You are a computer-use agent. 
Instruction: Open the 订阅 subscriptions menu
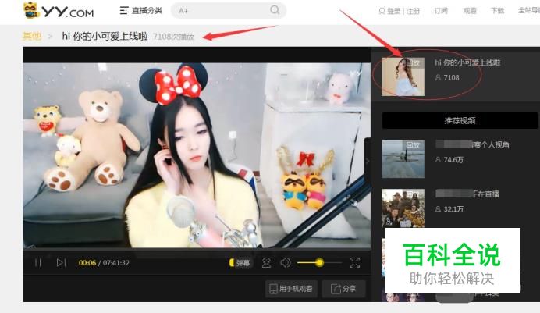pyautogui.click(x=441, y=11)
